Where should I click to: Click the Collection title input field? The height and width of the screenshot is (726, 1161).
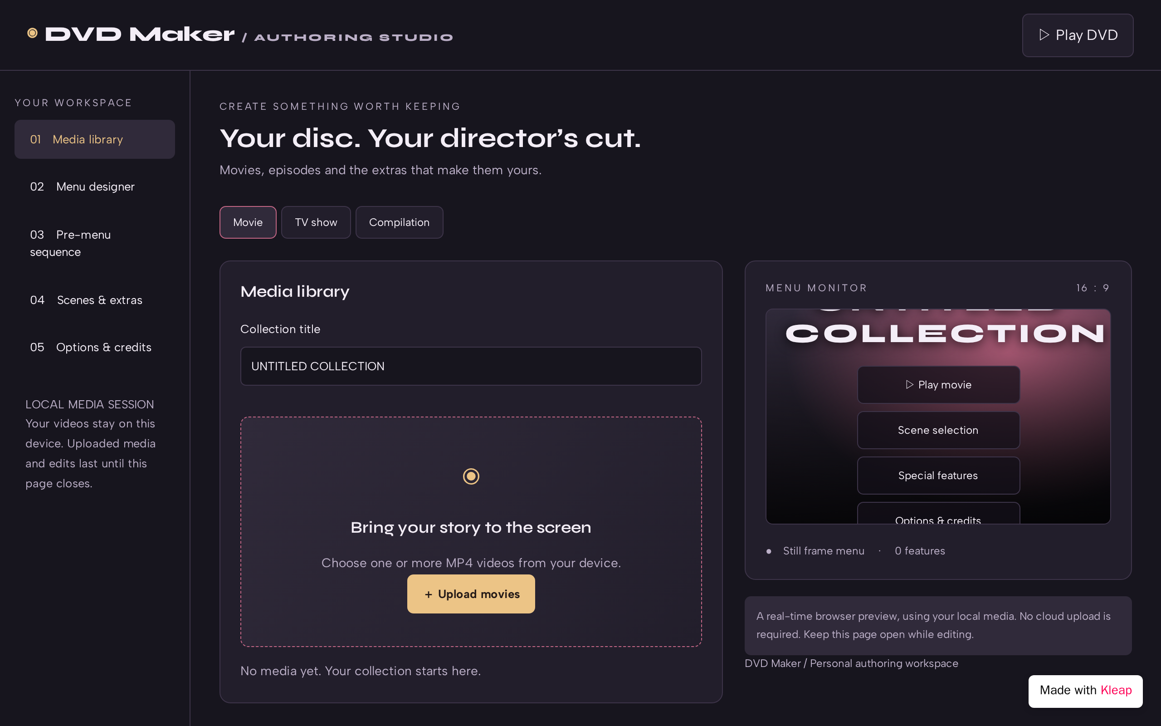(471, 366)
